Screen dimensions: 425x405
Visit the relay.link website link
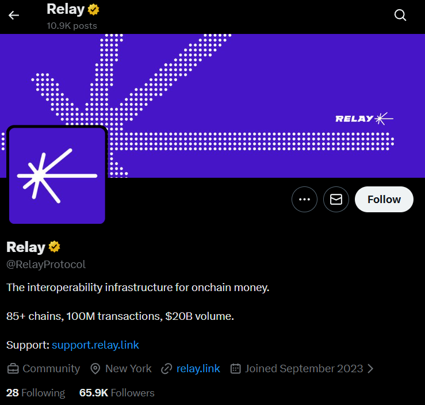click(198, 369)
